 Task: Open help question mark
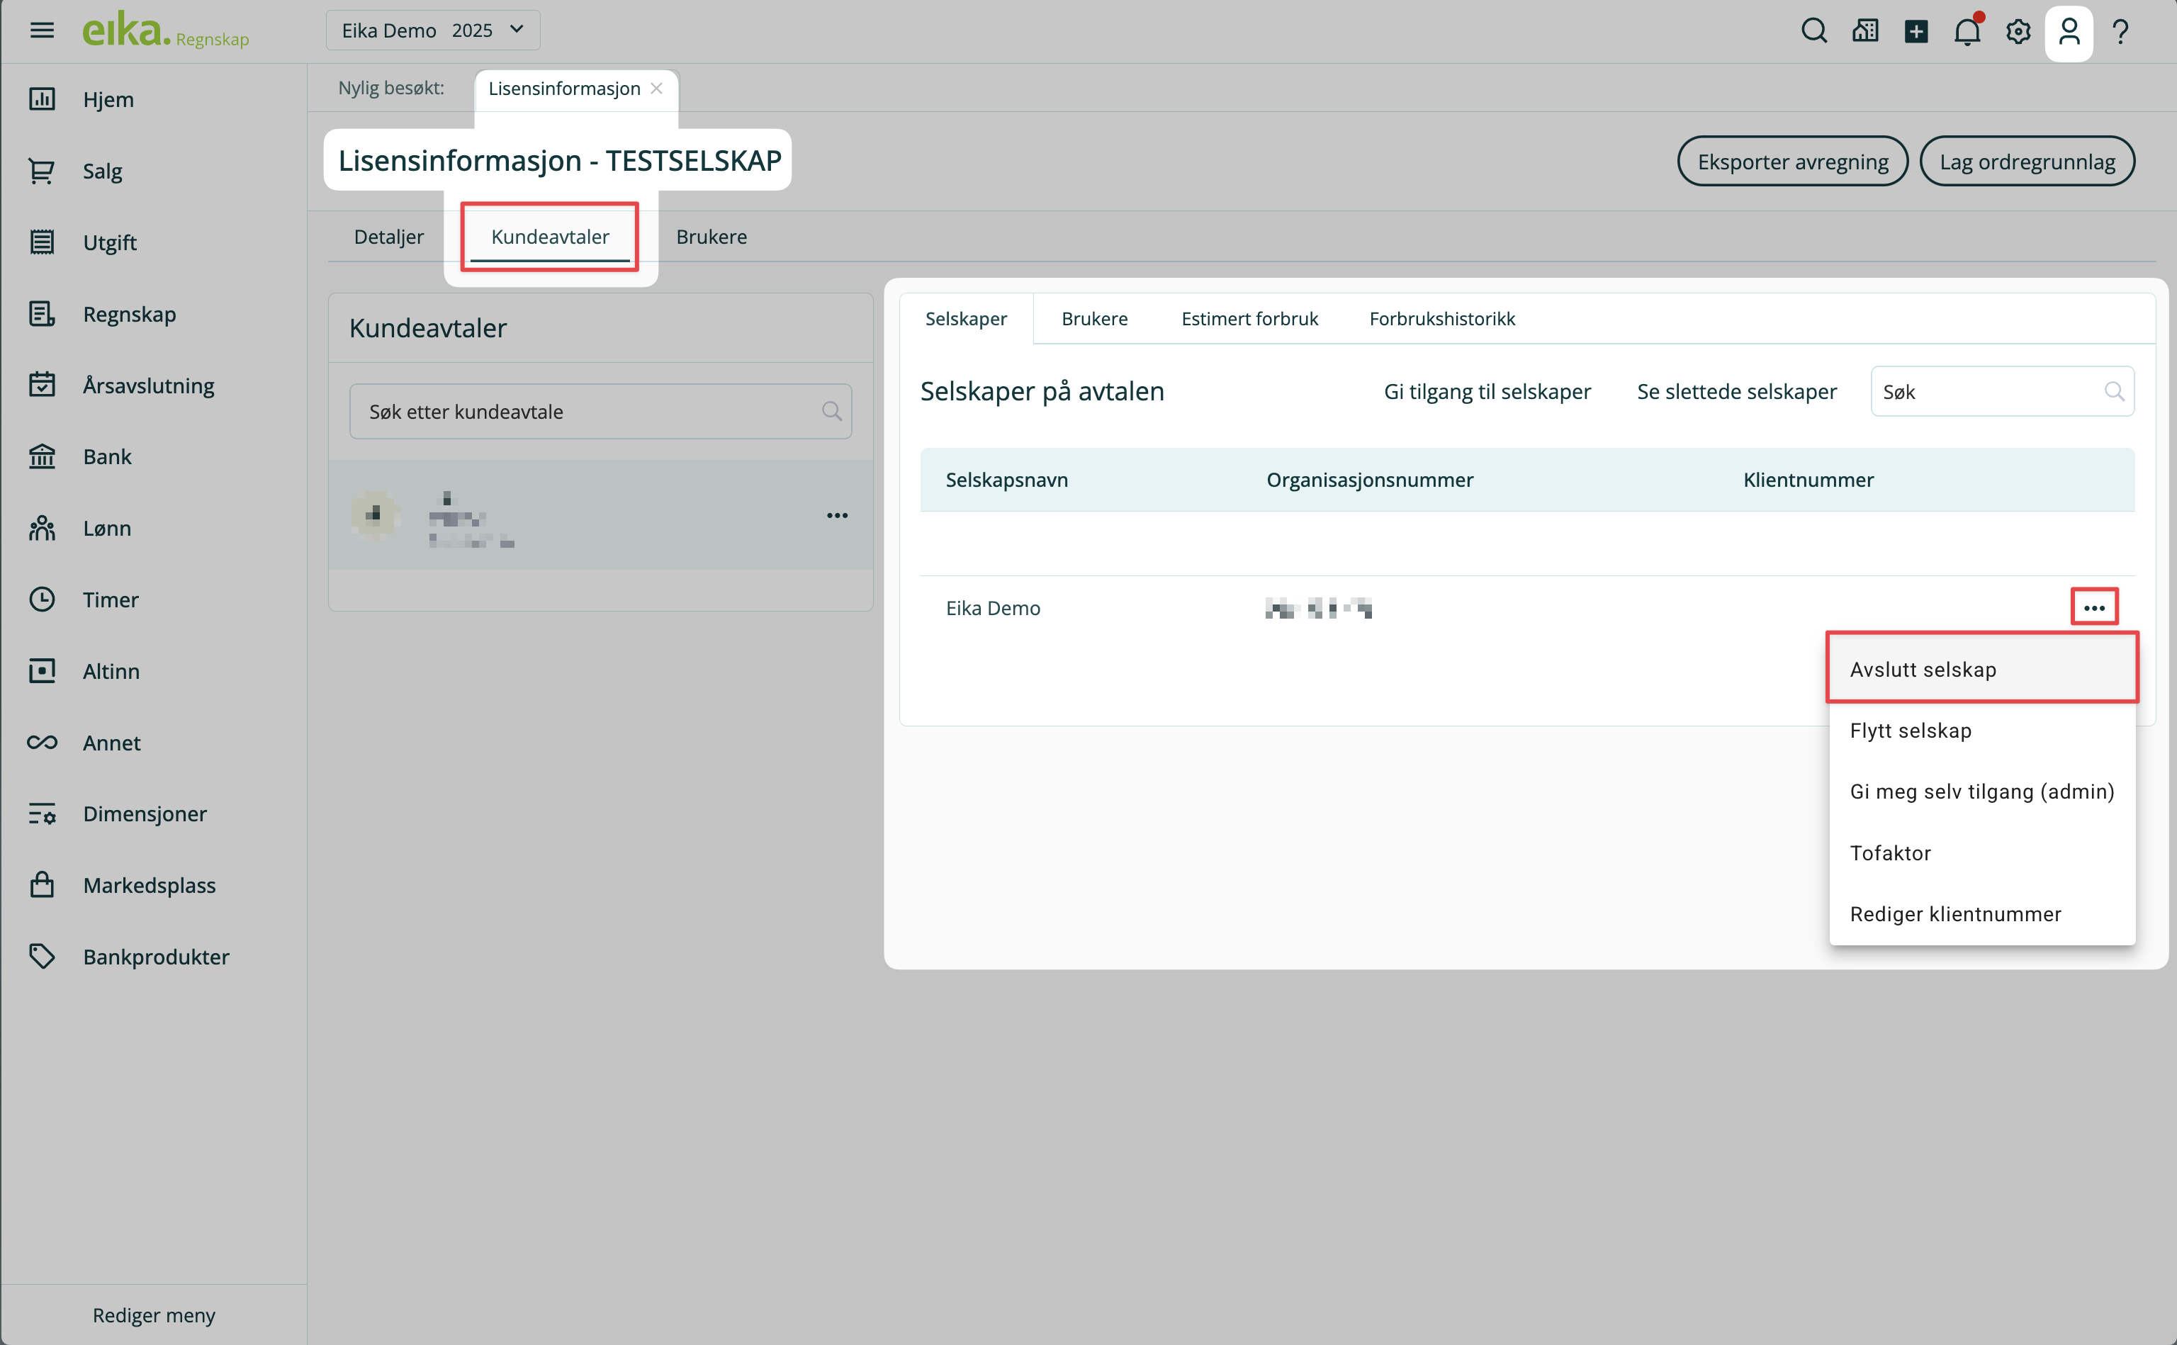pos(2121,31)
